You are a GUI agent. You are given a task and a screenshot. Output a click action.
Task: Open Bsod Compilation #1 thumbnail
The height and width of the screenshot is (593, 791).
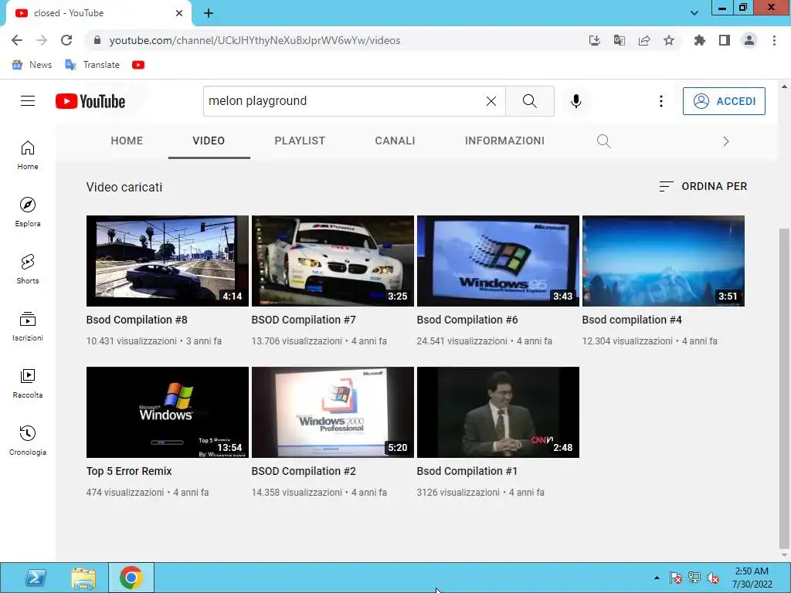point(498,412)
